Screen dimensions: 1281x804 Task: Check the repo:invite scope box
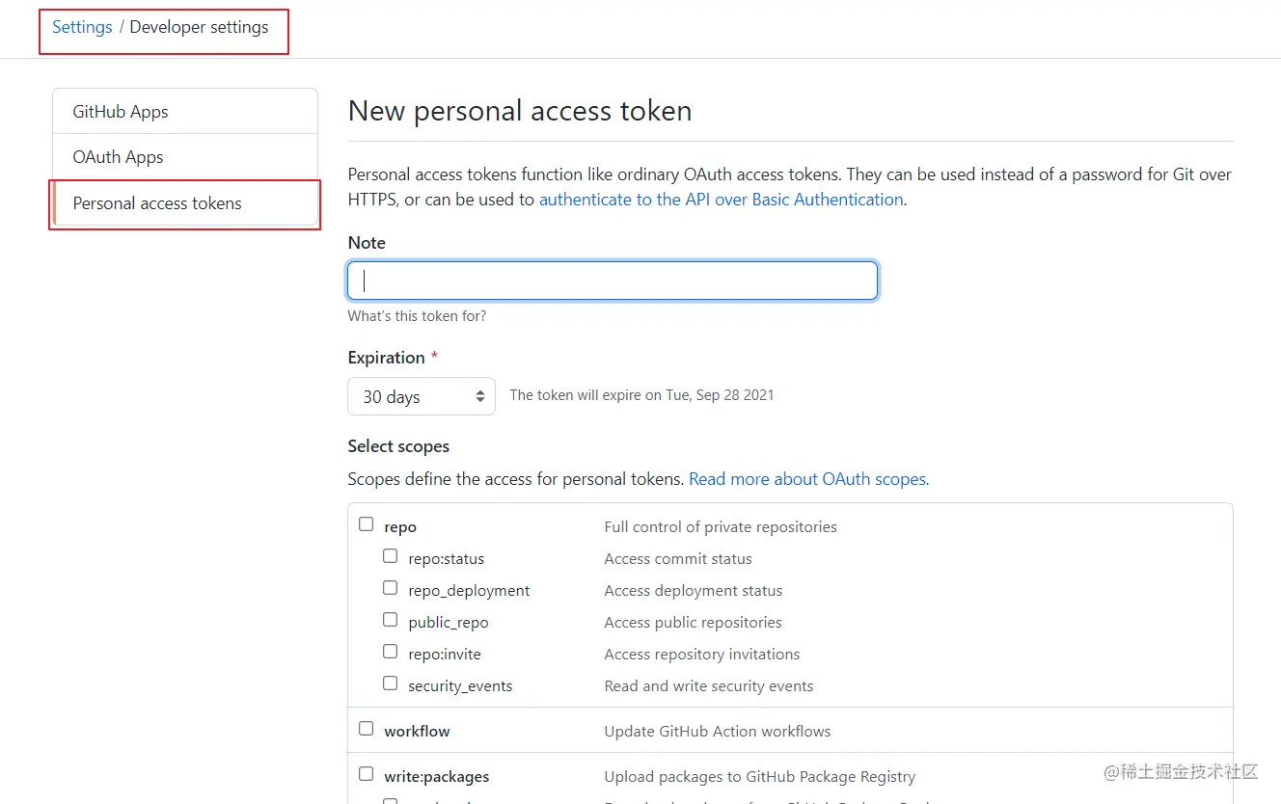point(390,652)
